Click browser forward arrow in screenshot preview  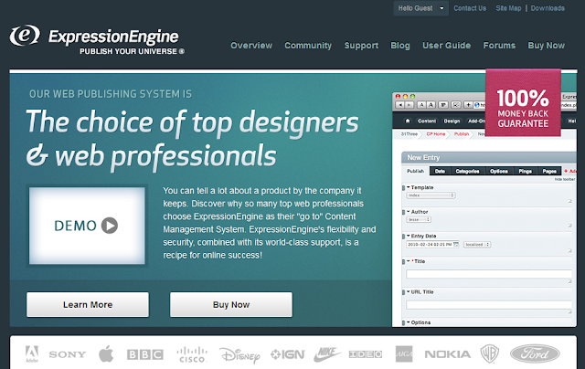(x=409, y=105)
